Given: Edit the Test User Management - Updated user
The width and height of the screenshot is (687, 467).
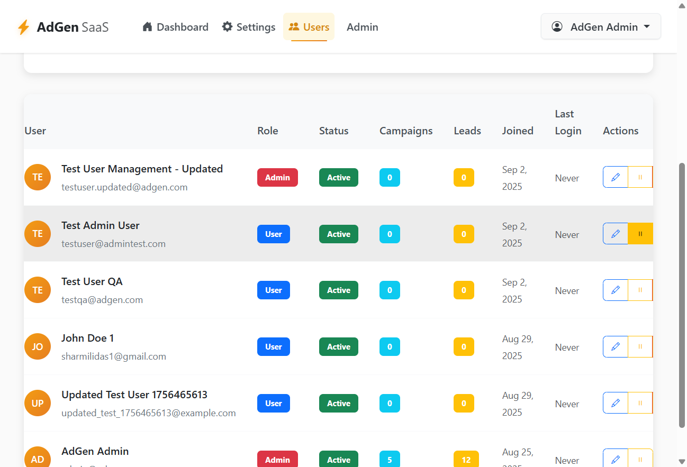Looking at the screenshot, I should pos(616,177).
